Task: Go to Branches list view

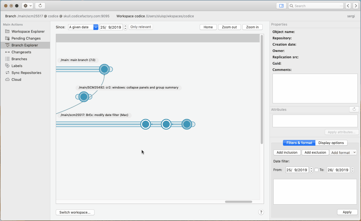Action: (x=19, y=59)
